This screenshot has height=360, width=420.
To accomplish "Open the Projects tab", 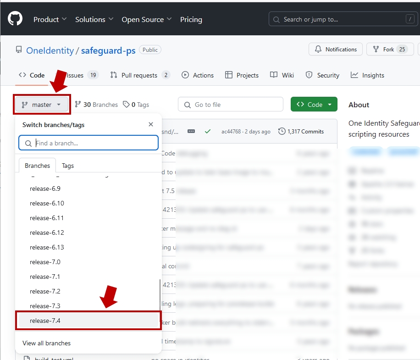I will click(x=242, y=75).
